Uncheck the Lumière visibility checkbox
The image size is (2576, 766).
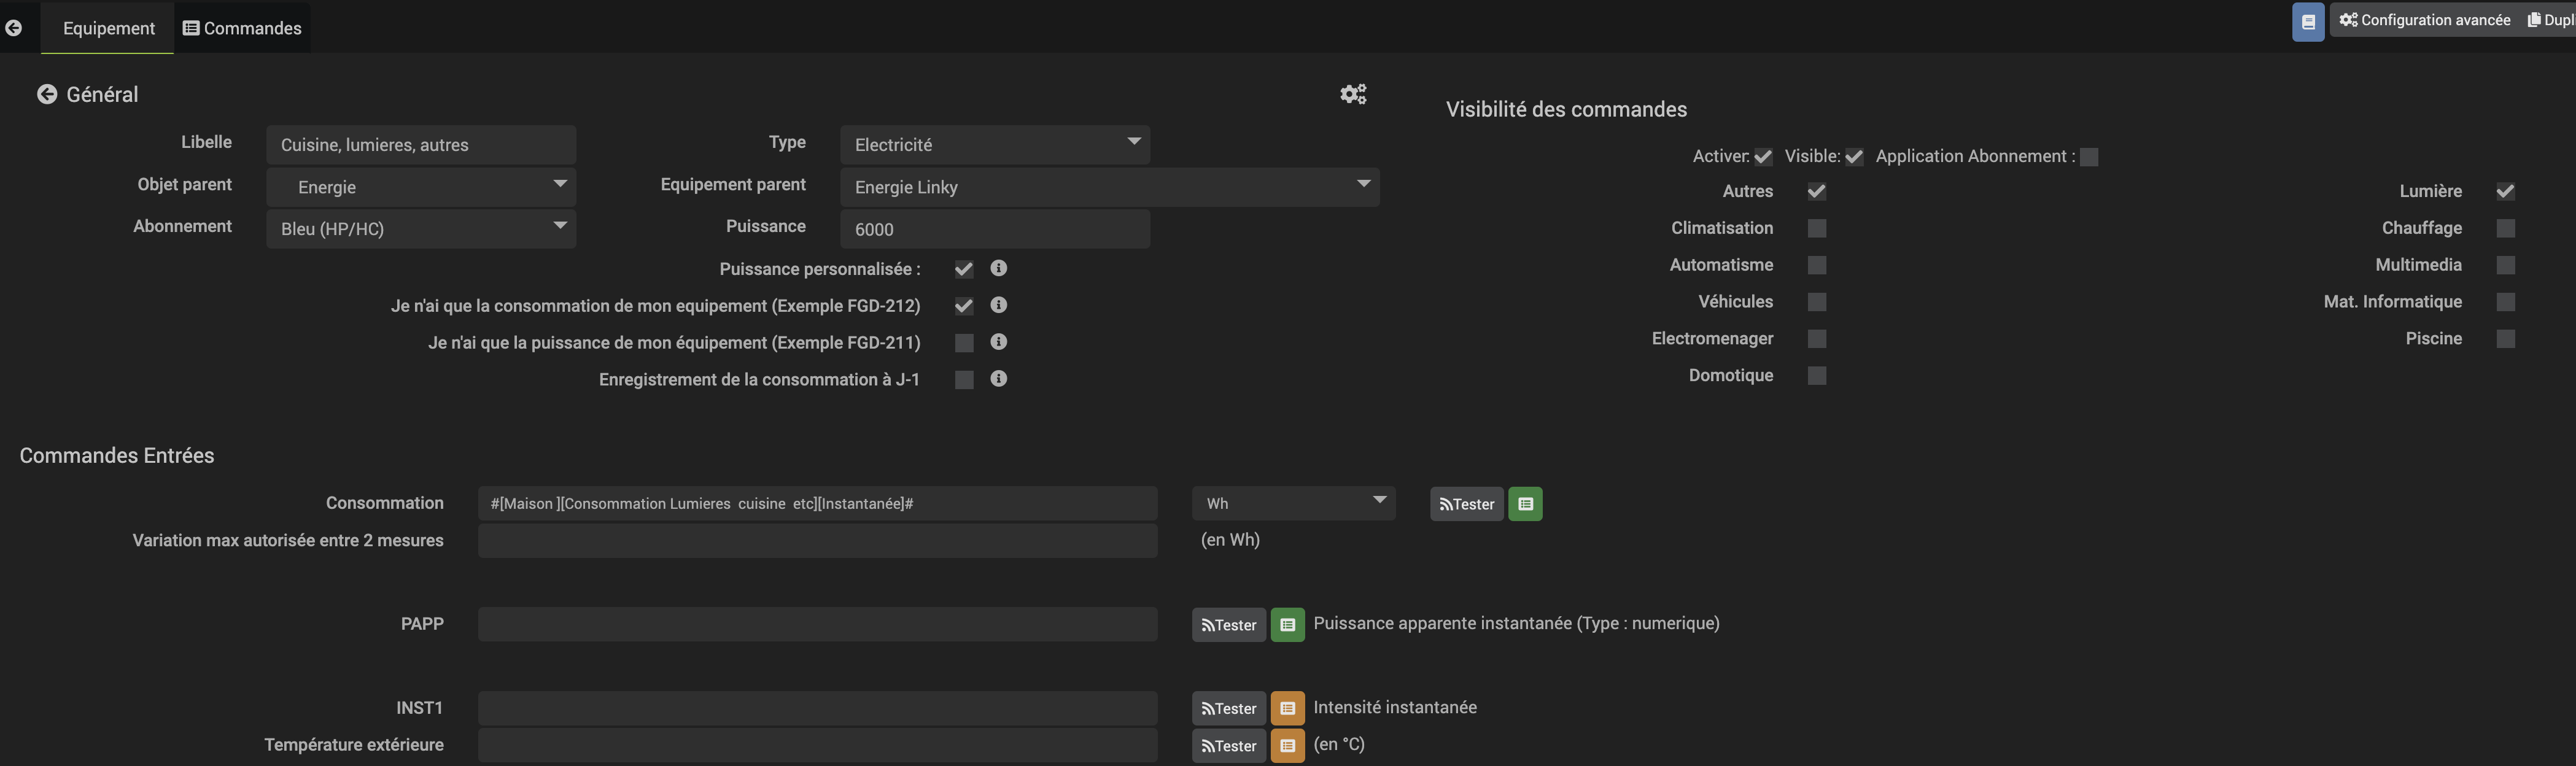tap(2505, 191)
